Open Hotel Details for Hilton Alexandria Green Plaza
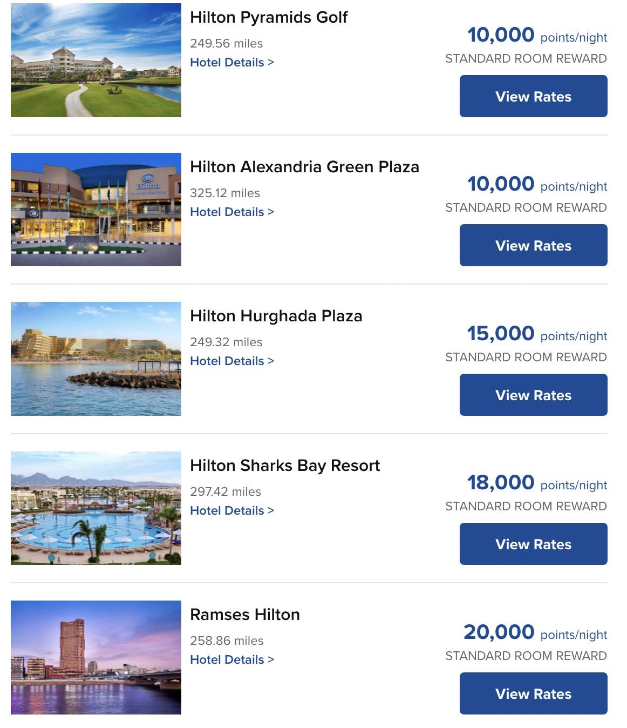 click(x=228, y=212)
